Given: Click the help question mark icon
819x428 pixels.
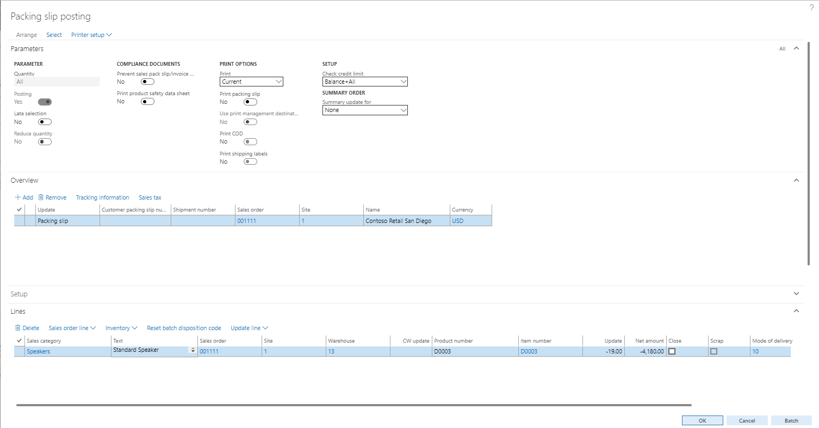Looking at the screenshot, I should coord(811,8).
